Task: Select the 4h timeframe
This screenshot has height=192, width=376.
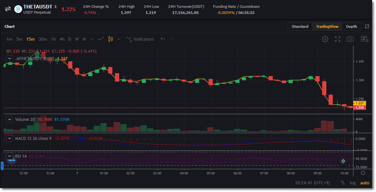Action: click(x=62, y=39)
